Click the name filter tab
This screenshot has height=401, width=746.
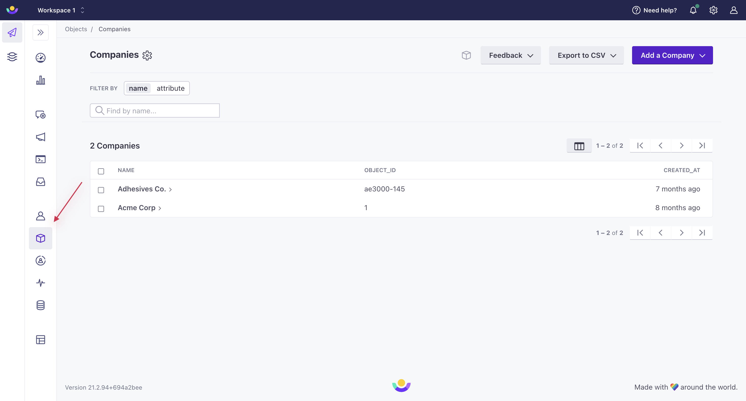coord(138,88)
